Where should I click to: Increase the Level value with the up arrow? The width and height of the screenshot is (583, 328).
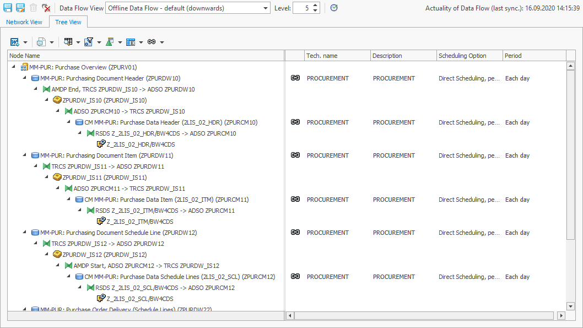click(x=314, y=5)
